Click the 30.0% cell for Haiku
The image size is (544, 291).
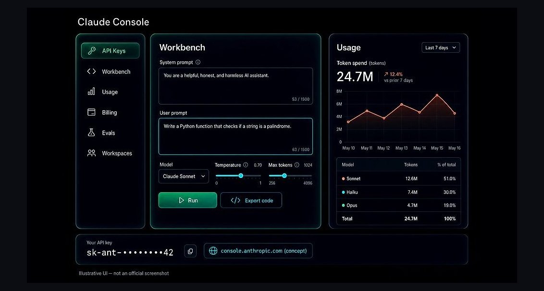pos(450,192)
